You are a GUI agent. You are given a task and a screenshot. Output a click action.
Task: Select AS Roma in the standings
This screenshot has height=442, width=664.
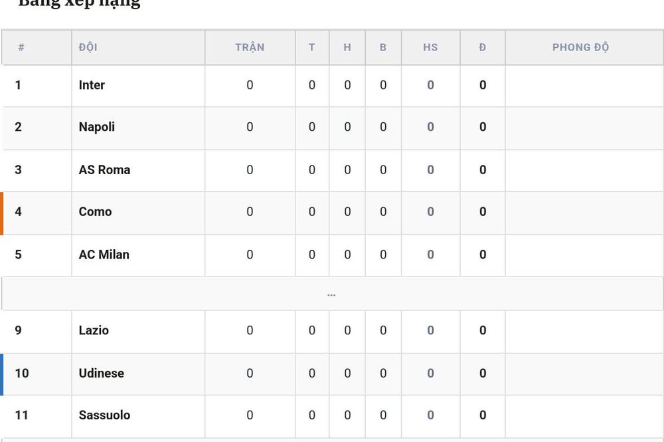tap(104, 170)
